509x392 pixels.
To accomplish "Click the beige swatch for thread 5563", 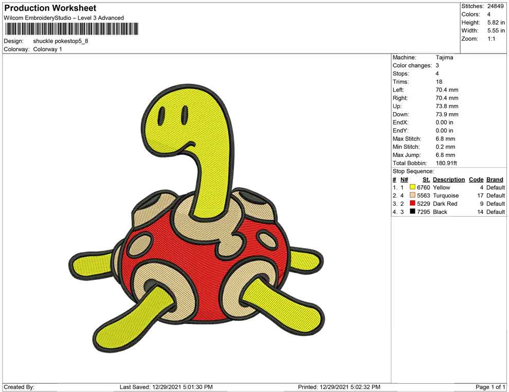I will point(412,195).
